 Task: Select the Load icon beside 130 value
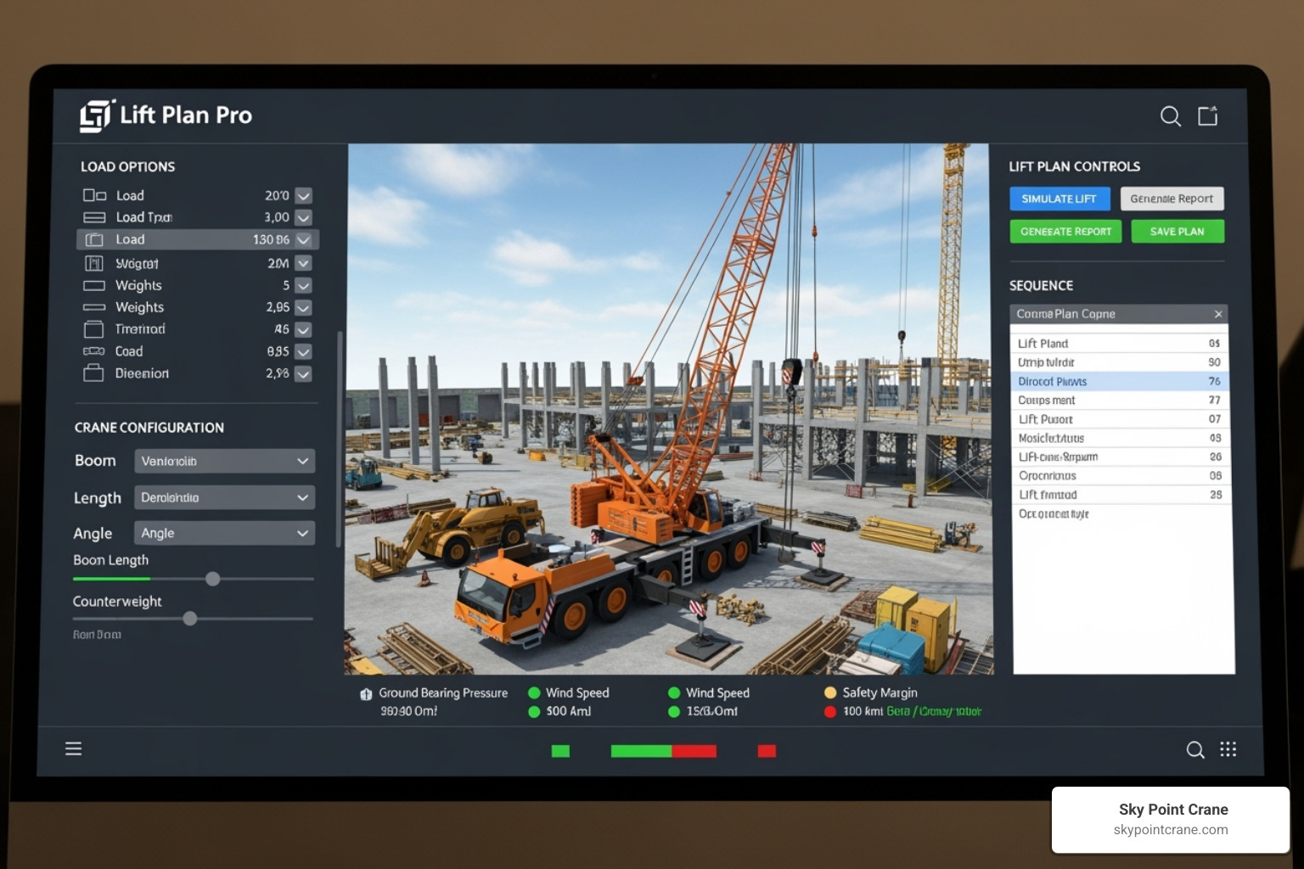coord(93,239)
